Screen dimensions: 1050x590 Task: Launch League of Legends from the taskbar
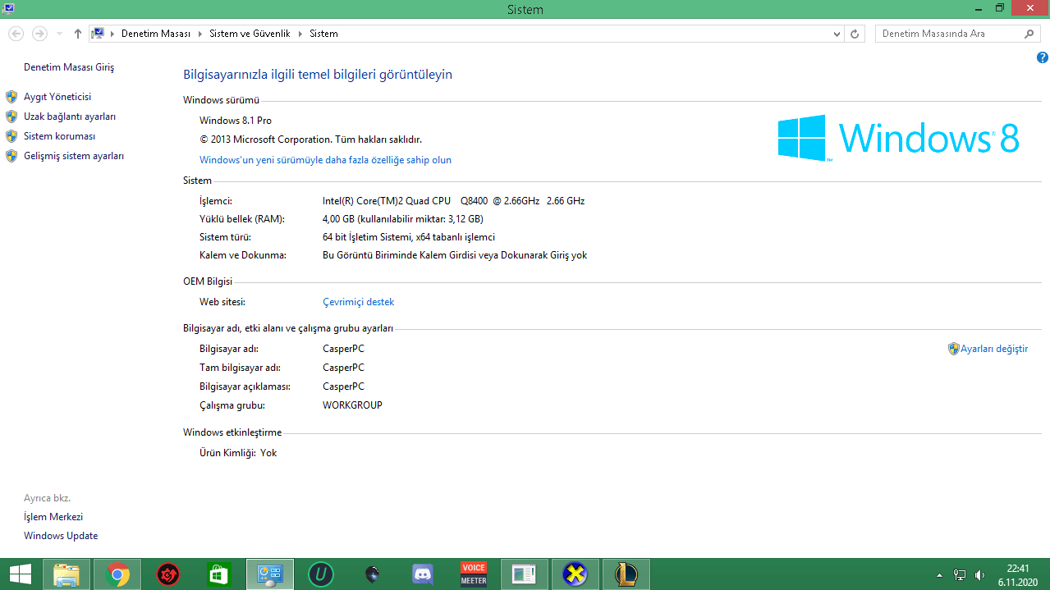(x=626, y=574)
